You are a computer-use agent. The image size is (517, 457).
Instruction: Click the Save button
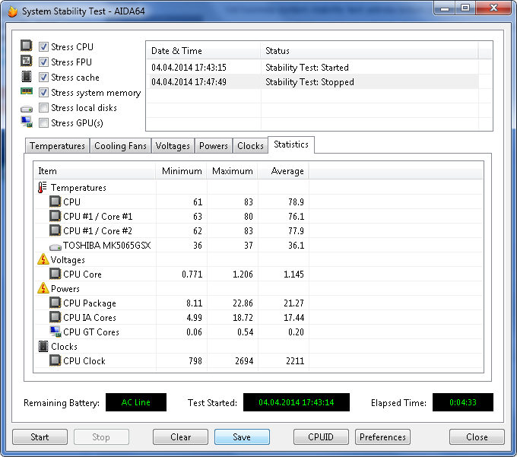coord(242,437)
